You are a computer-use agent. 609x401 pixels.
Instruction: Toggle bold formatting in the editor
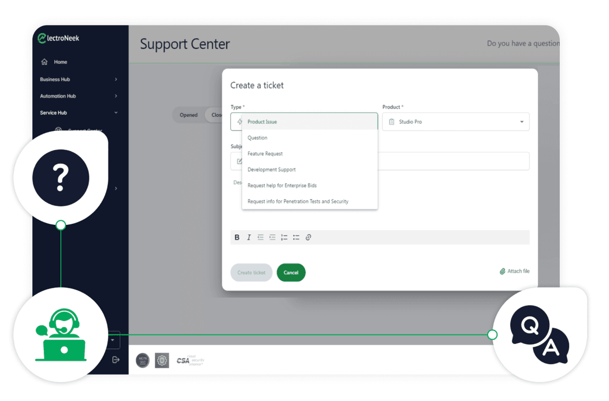pyautogui.click(x=237, y=237)
